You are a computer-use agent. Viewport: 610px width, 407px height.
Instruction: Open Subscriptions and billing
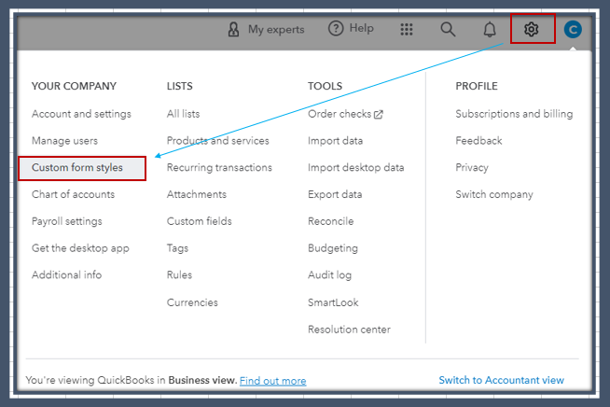coord(514,114)
